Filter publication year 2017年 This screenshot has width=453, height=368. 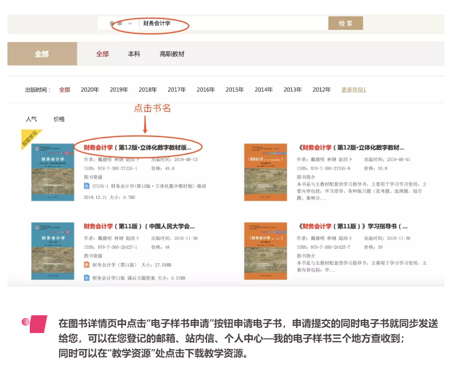pos(177,89)
